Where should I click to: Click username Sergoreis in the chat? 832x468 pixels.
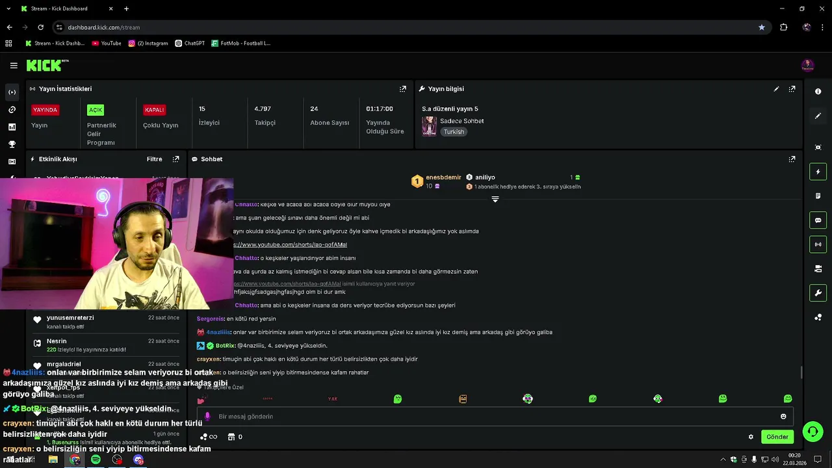[210, 319]
